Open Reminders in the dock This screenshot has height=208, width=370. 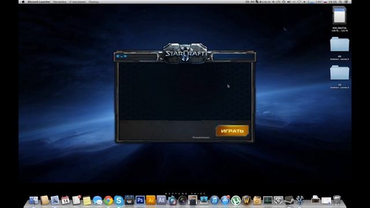point(76,200)
